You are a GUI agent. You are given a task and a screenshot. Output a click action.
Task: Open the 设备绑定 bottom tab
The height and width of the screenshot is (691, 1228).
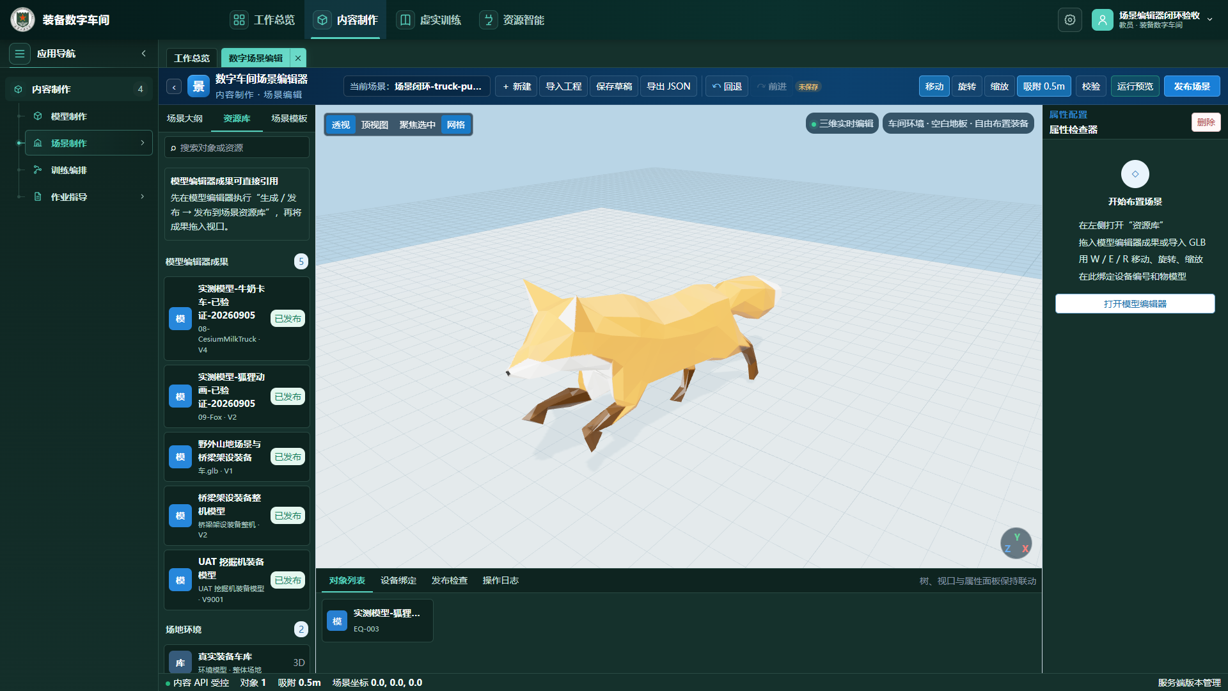(x=398, y=580)
